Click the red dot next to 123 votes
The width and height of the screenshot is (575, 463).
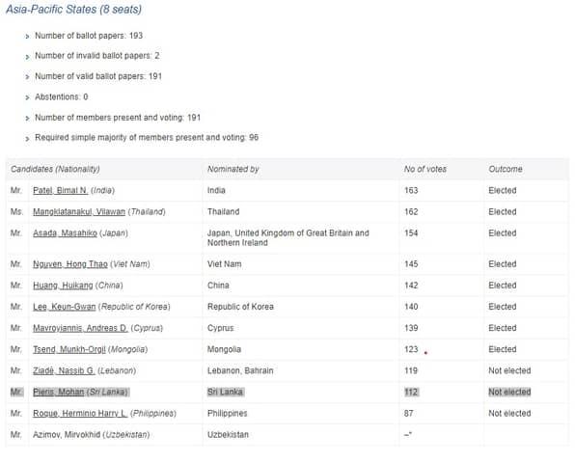tap(425, 353)
